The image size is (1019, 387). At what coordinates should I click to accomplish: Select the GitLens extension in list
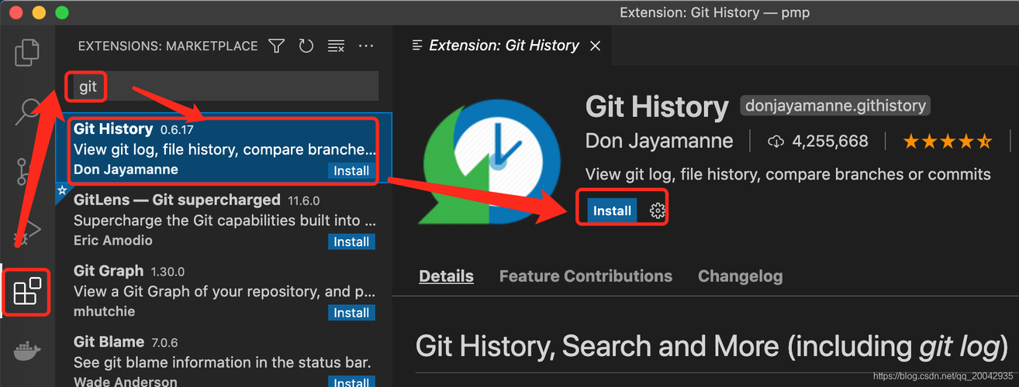point(223,221)
